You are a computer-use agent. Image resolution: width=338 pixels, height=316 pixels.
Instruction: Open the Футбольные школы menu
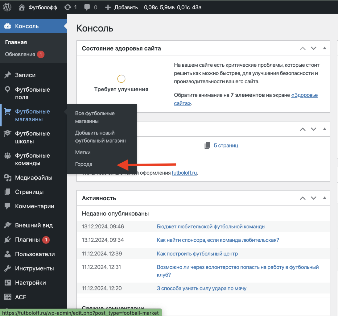pyautogui.click(x=32, y=137)
